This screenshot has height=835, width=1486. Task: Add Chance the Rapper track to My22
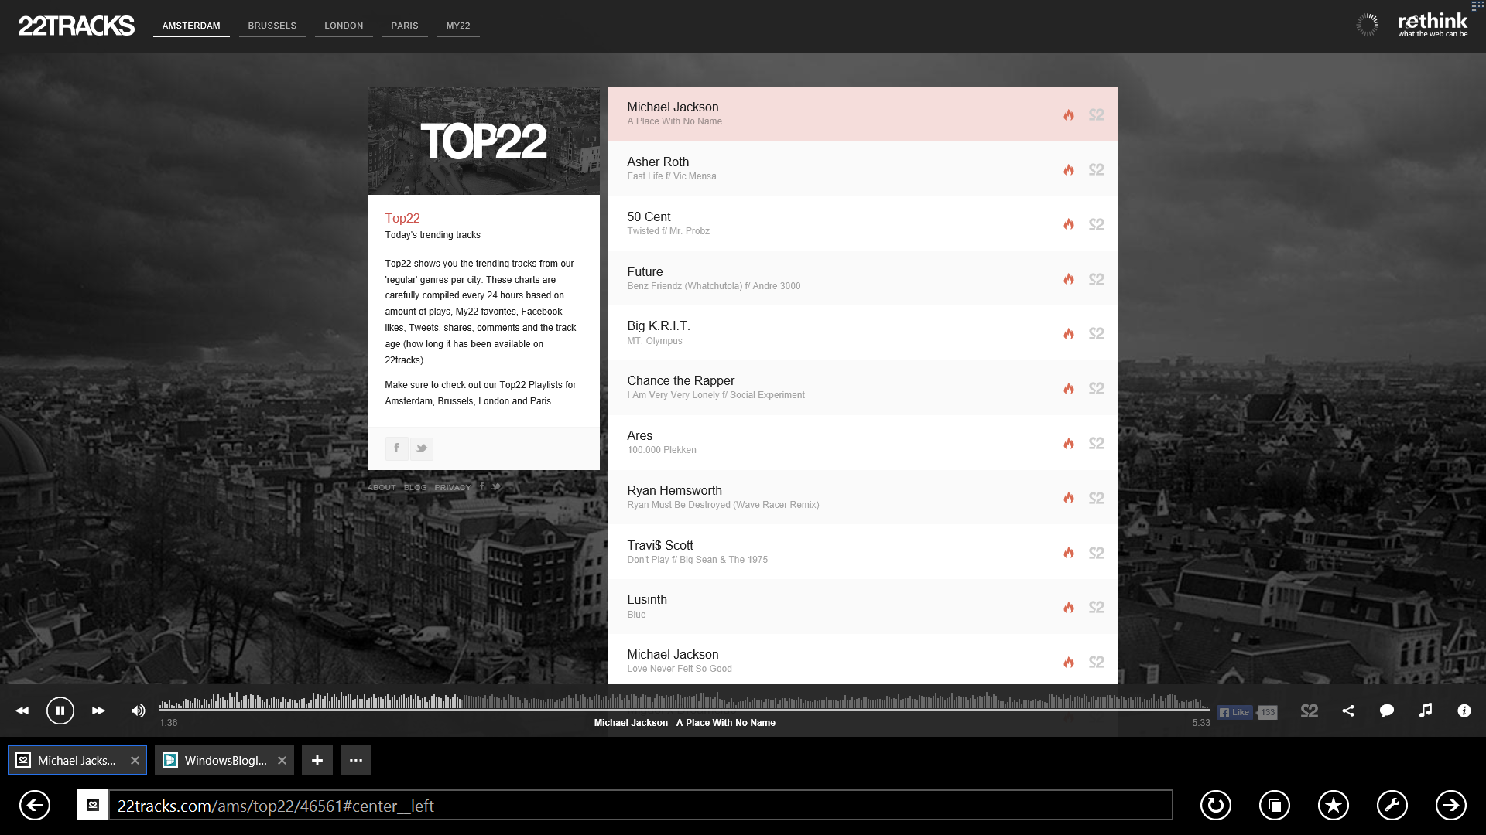[1097, 388]
